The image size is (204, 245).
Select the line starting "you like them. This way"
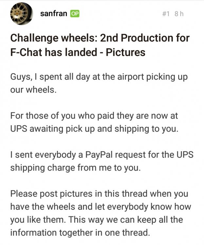[x=97, y=220]
